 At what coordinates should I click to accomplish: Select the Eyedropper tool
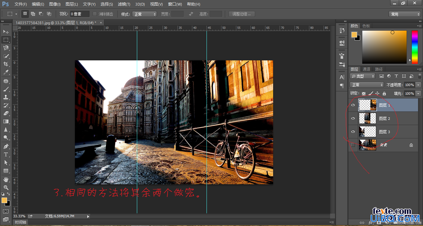tap(6, 72)
